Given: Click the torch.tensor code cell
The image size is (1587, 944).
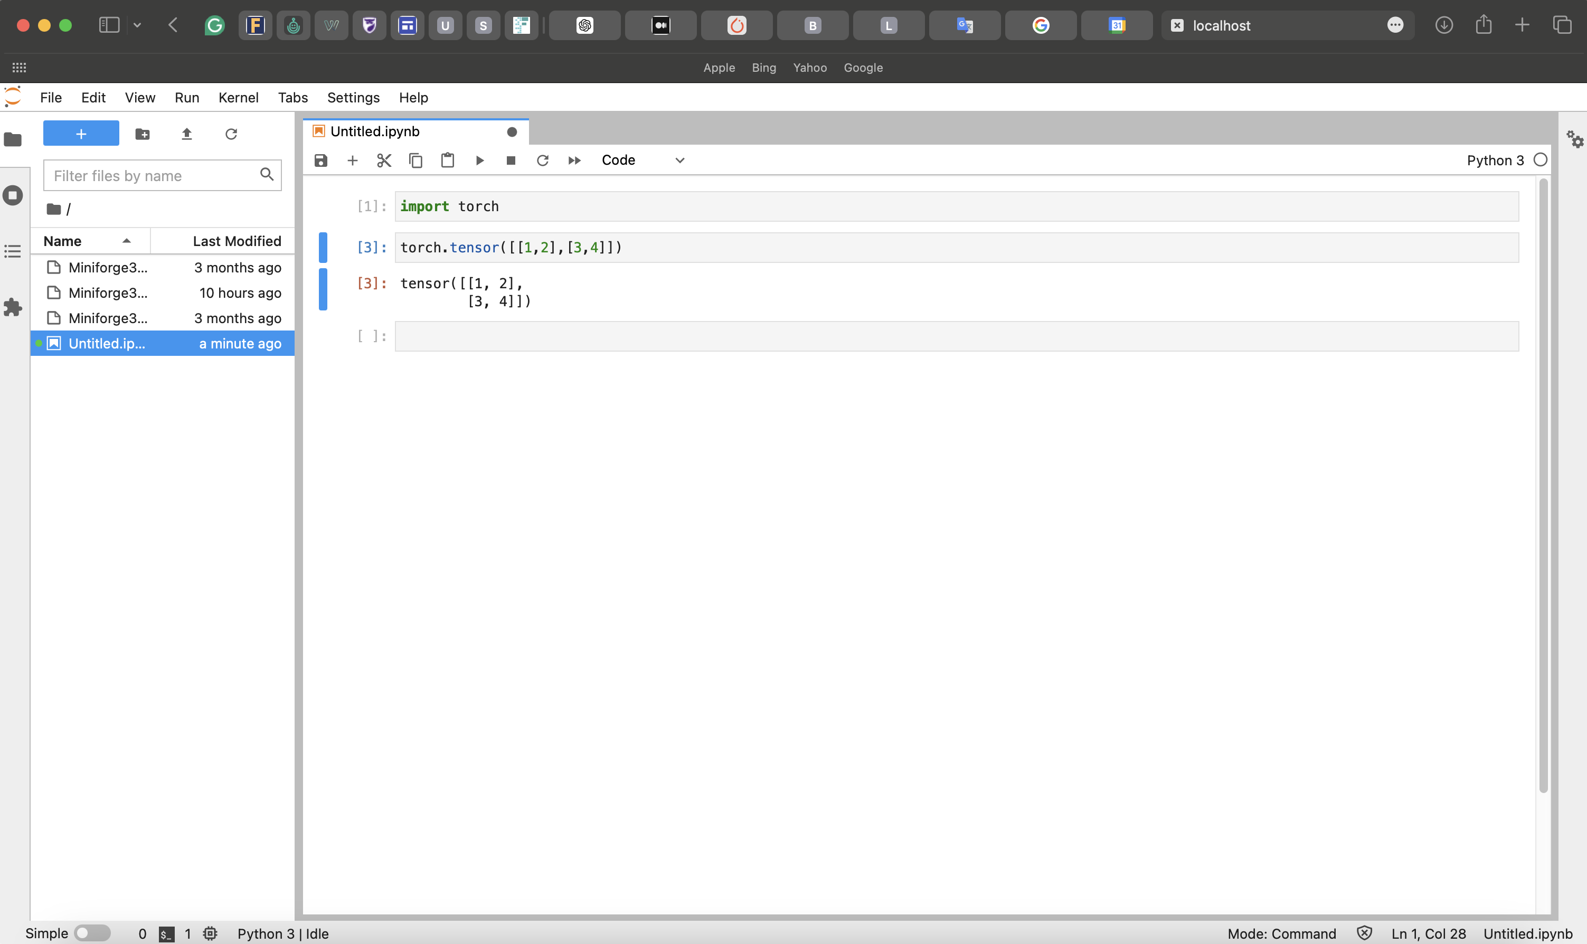Looking at the screenshot, I should [x=957, y=248].
